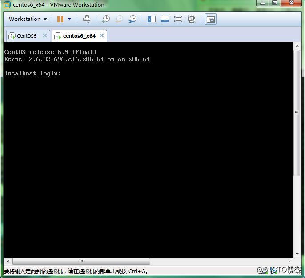
Task: Open the snapshot manager icon
Action: point(132,19)
